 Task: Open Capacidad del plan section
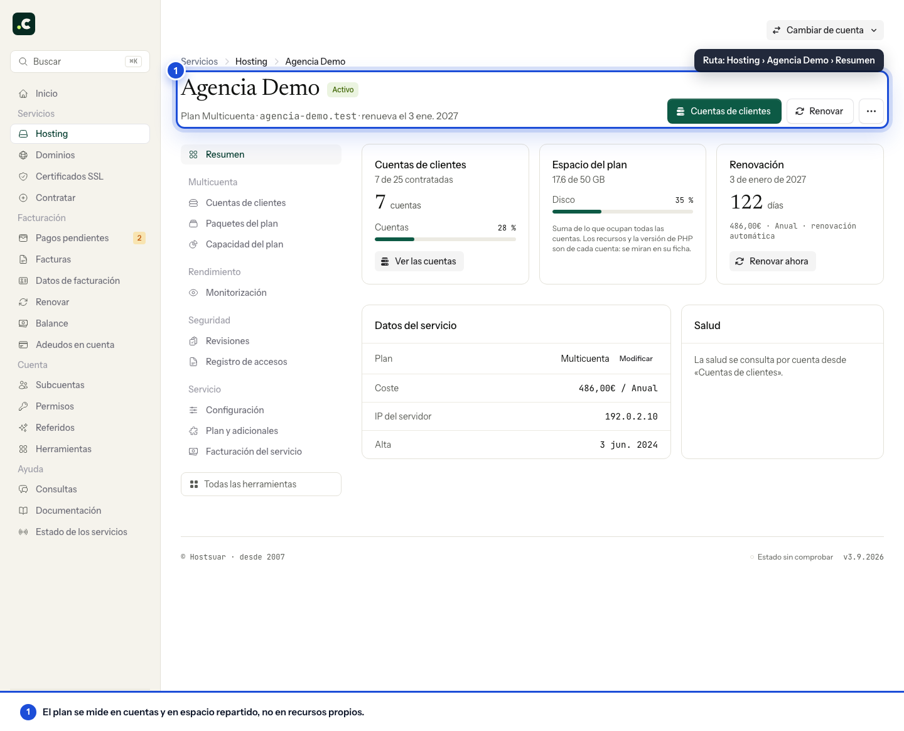pos(261,244)
